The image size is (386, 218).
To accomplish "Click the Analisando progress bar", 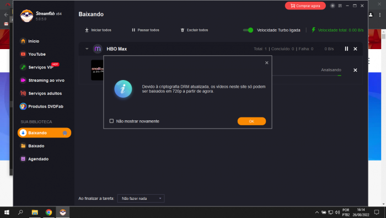I will coord(307,76).
